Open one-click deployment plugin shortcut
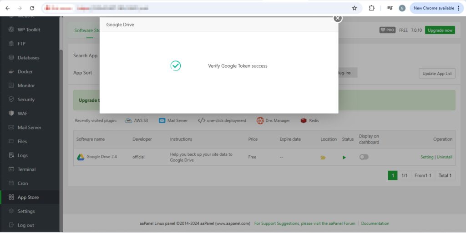This screenshot has width=466, height=233. (x=222, y=121)
